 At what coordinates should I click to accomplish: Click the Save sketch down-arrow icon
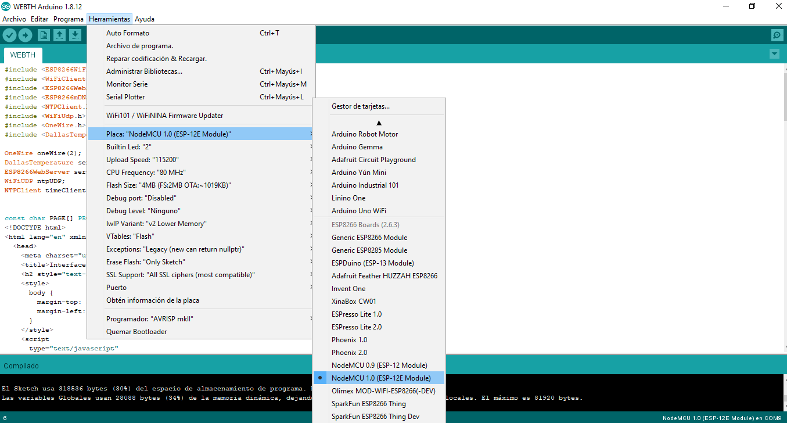coord(75,35)
